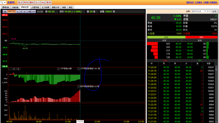Open the 報告 button
Image resolution: width=219 pixels, height=123 pixels.
[26, 2]
